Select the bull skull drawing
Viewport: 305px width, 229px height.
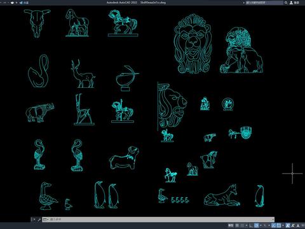(x=37, y=24)
